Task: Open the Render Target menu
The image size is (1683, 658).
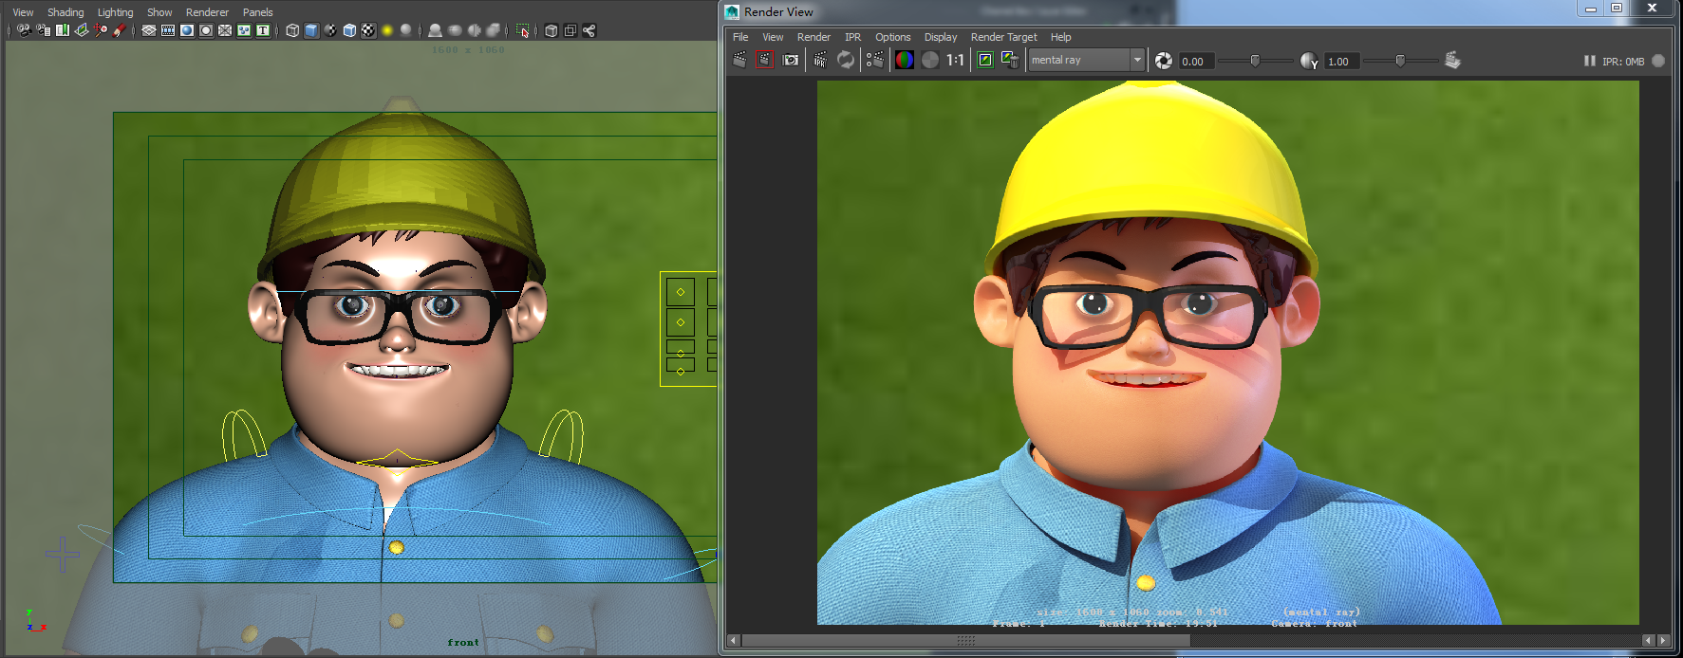Action: coord(1003,37)
